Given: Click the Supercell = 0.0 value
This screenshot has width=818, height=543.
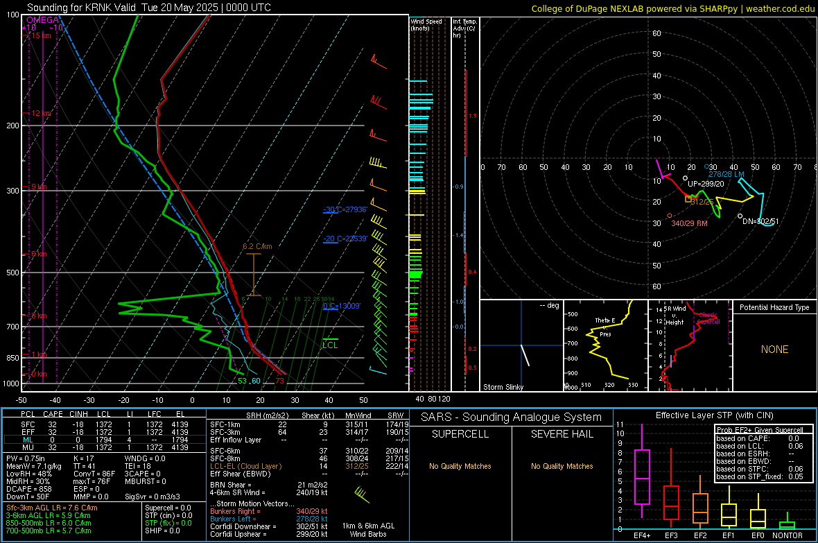Looking at the screenshot, I should (x=168, y=508).
